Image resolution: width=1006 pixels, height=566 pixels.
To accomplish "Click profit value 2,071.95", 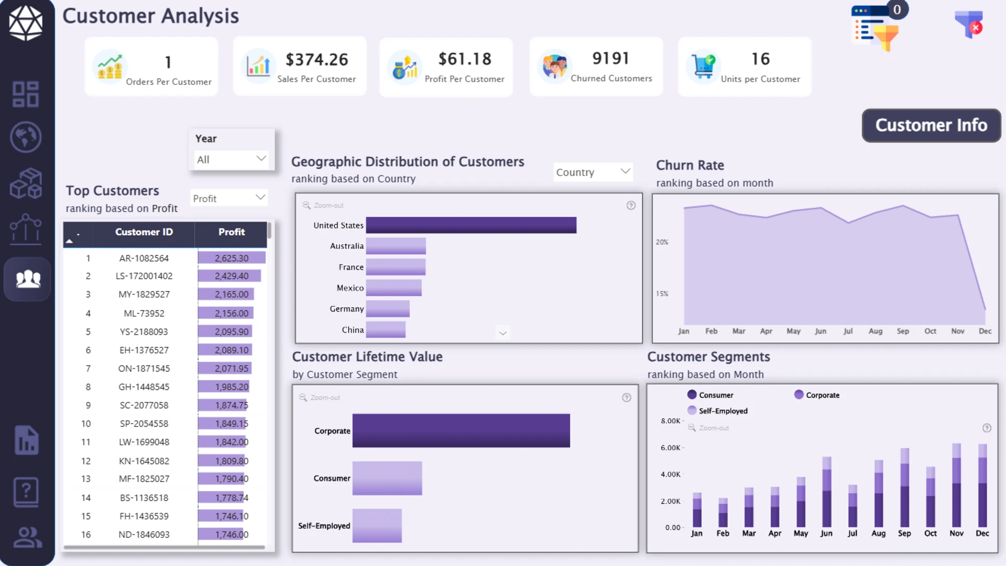I will (232, 368).
